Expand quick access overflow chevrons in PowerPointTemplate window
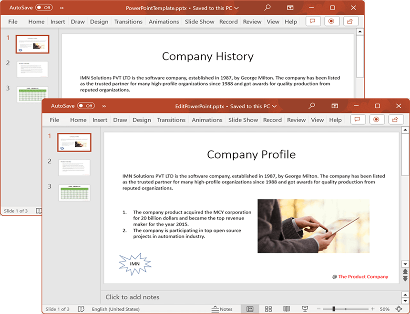This screenshot has height=314, width=410. coord(61,8)
